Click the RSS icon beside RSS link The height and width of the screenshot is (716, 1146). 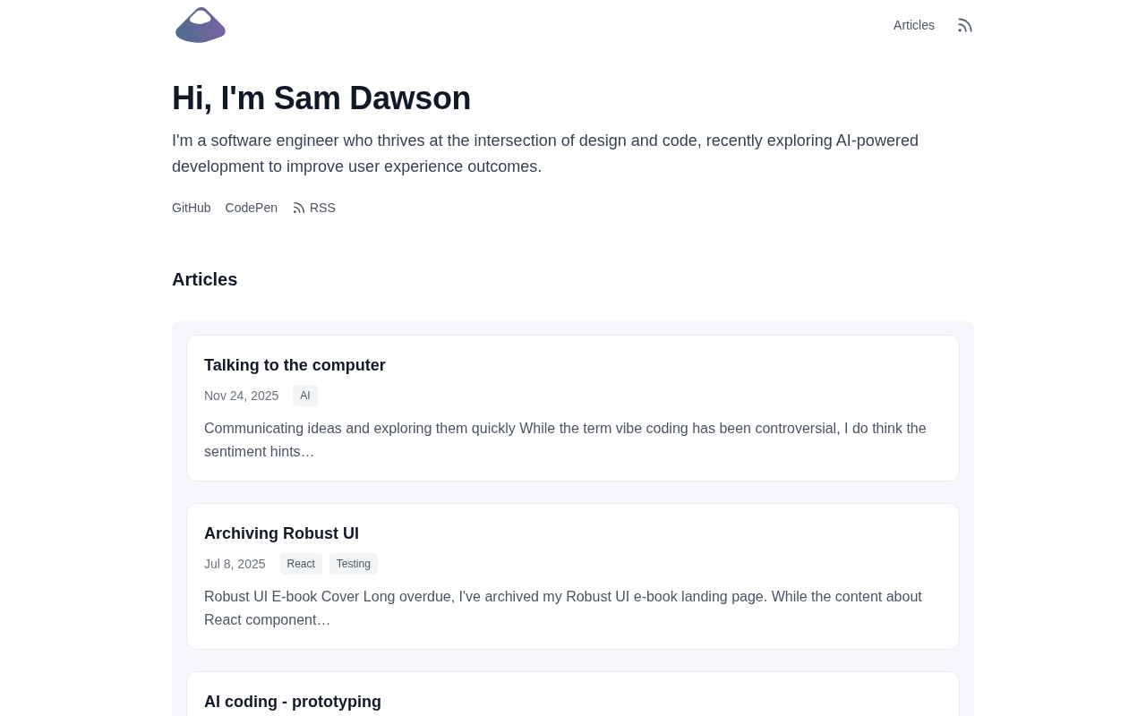(299, 208)
